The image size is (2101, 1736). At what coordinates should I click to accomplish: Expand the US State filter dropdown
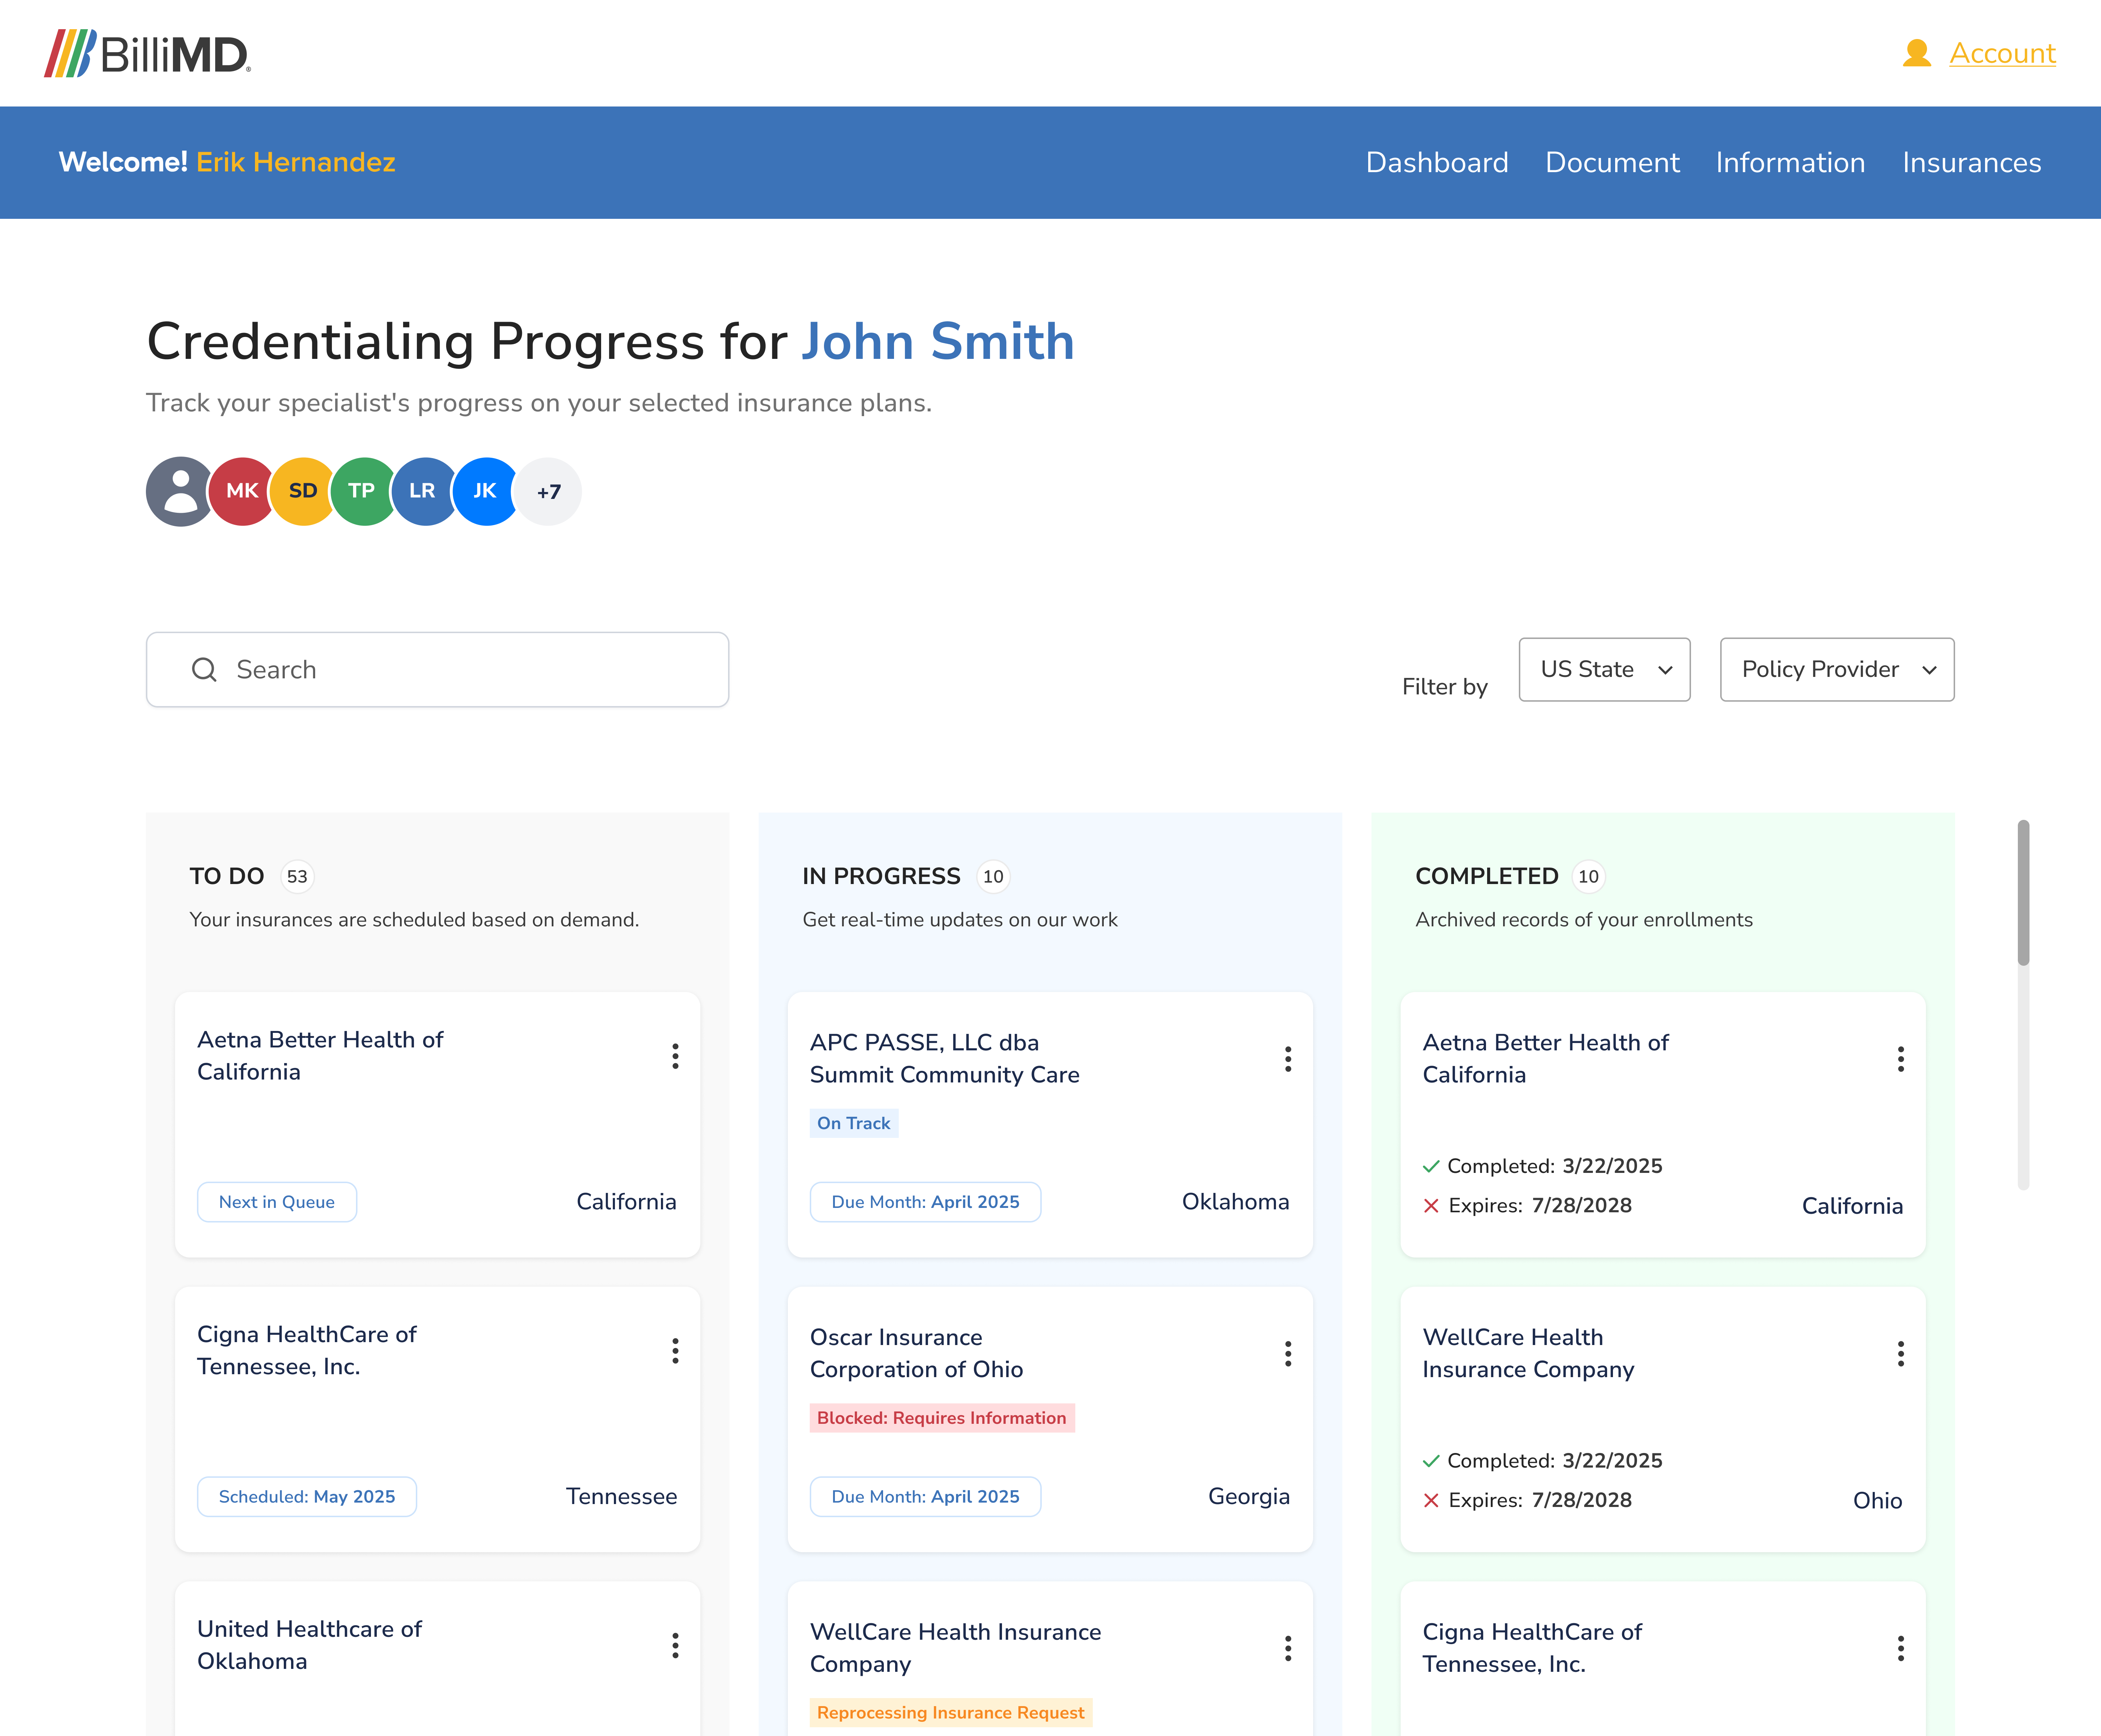[x=1603, y=669]
